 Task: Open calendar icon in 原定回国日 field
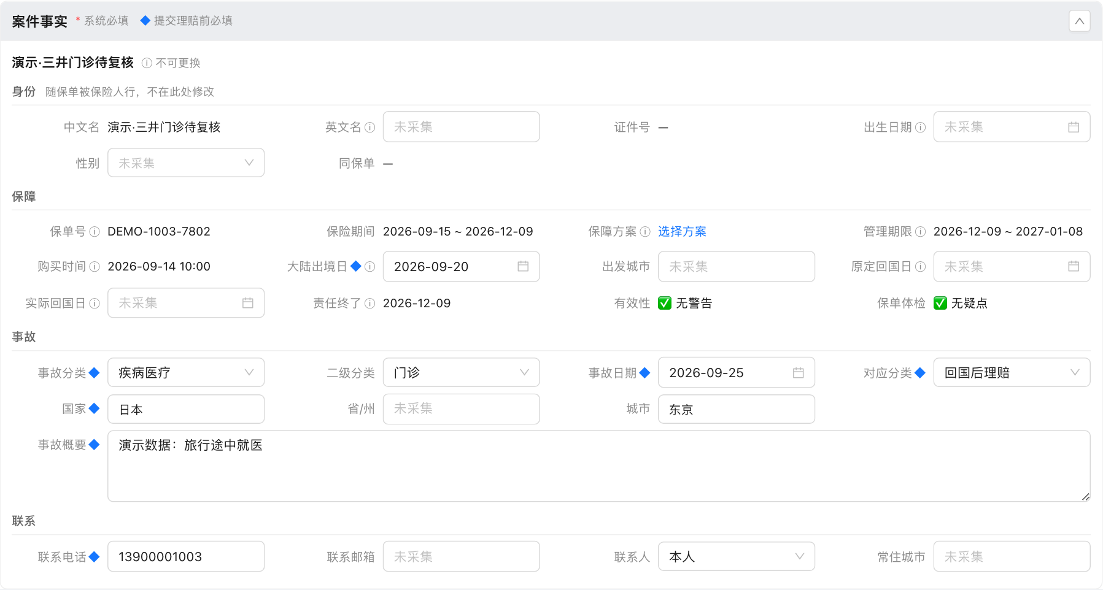(x=1074, y=266)
